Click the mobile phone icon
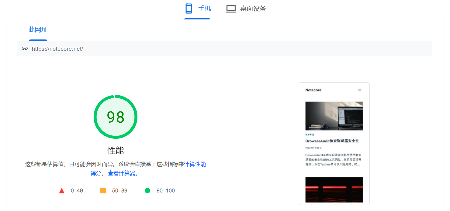The image size is (450, 211). pos(189,9)
